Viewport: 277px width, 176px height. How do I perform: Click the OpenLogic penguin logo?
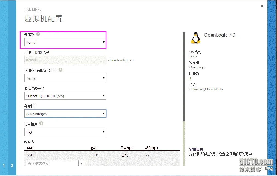click(195, 38)
